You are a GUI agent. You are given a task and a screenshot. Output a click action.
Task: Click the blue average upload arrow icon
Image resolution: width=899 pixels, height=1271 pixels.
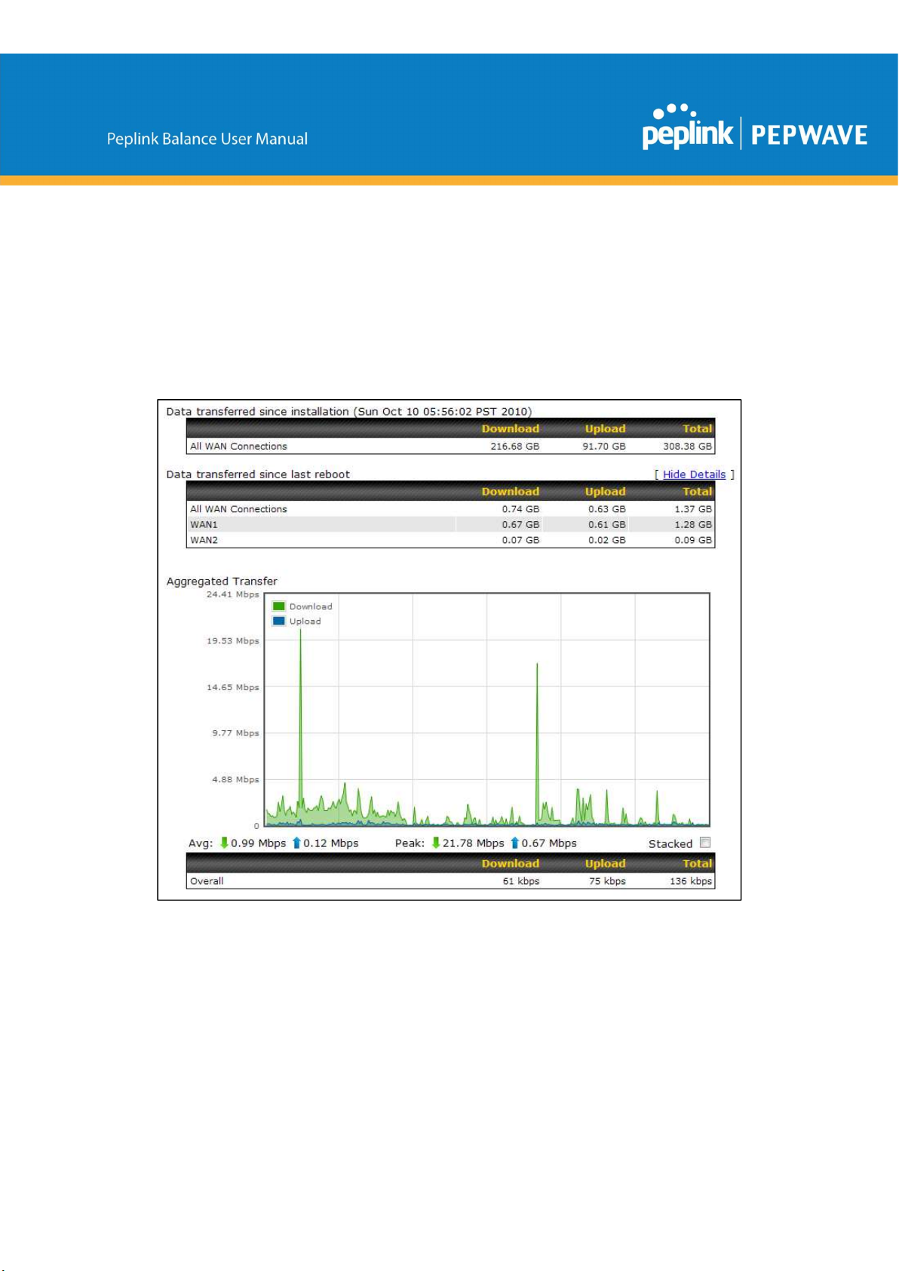(x=296, y=843)
